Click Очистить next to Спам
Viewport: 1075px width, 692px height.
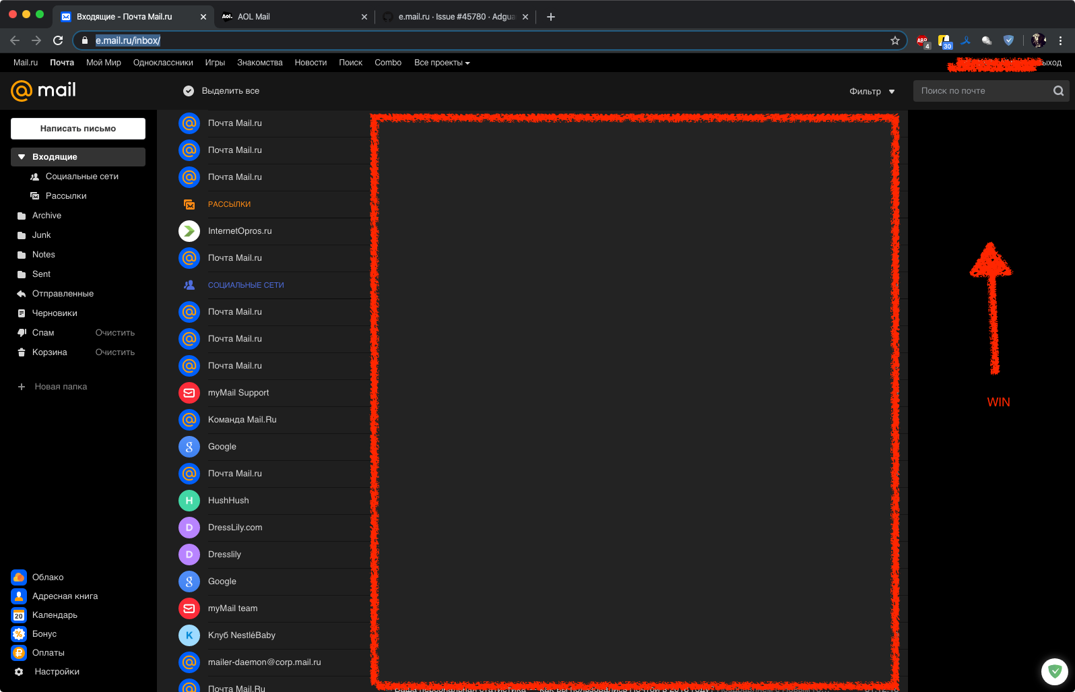pos(115,333)
